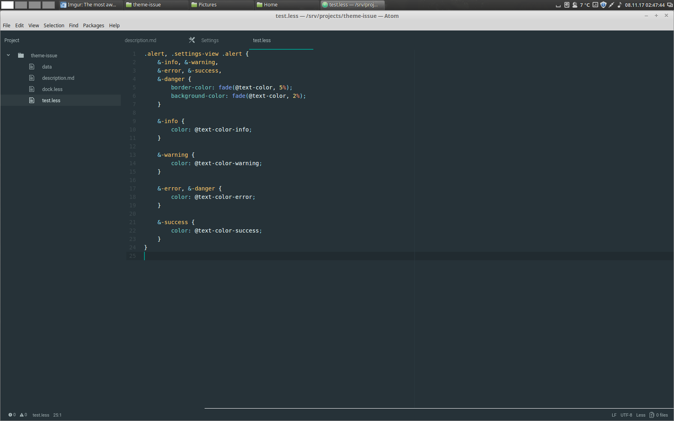Switch to workspace 4 in the pager

tap(48, 5)
